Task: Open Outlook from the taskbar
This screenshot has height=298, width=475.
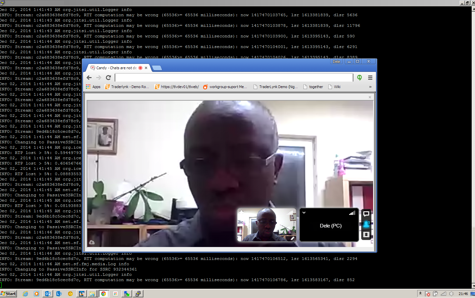Action: click(48, 294)
